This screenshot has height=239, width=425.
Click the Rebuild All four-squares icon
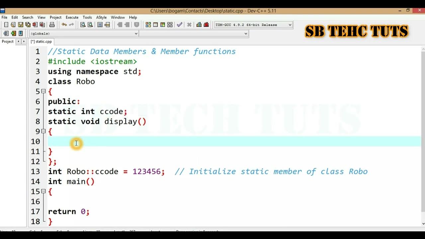pos(170,25)
